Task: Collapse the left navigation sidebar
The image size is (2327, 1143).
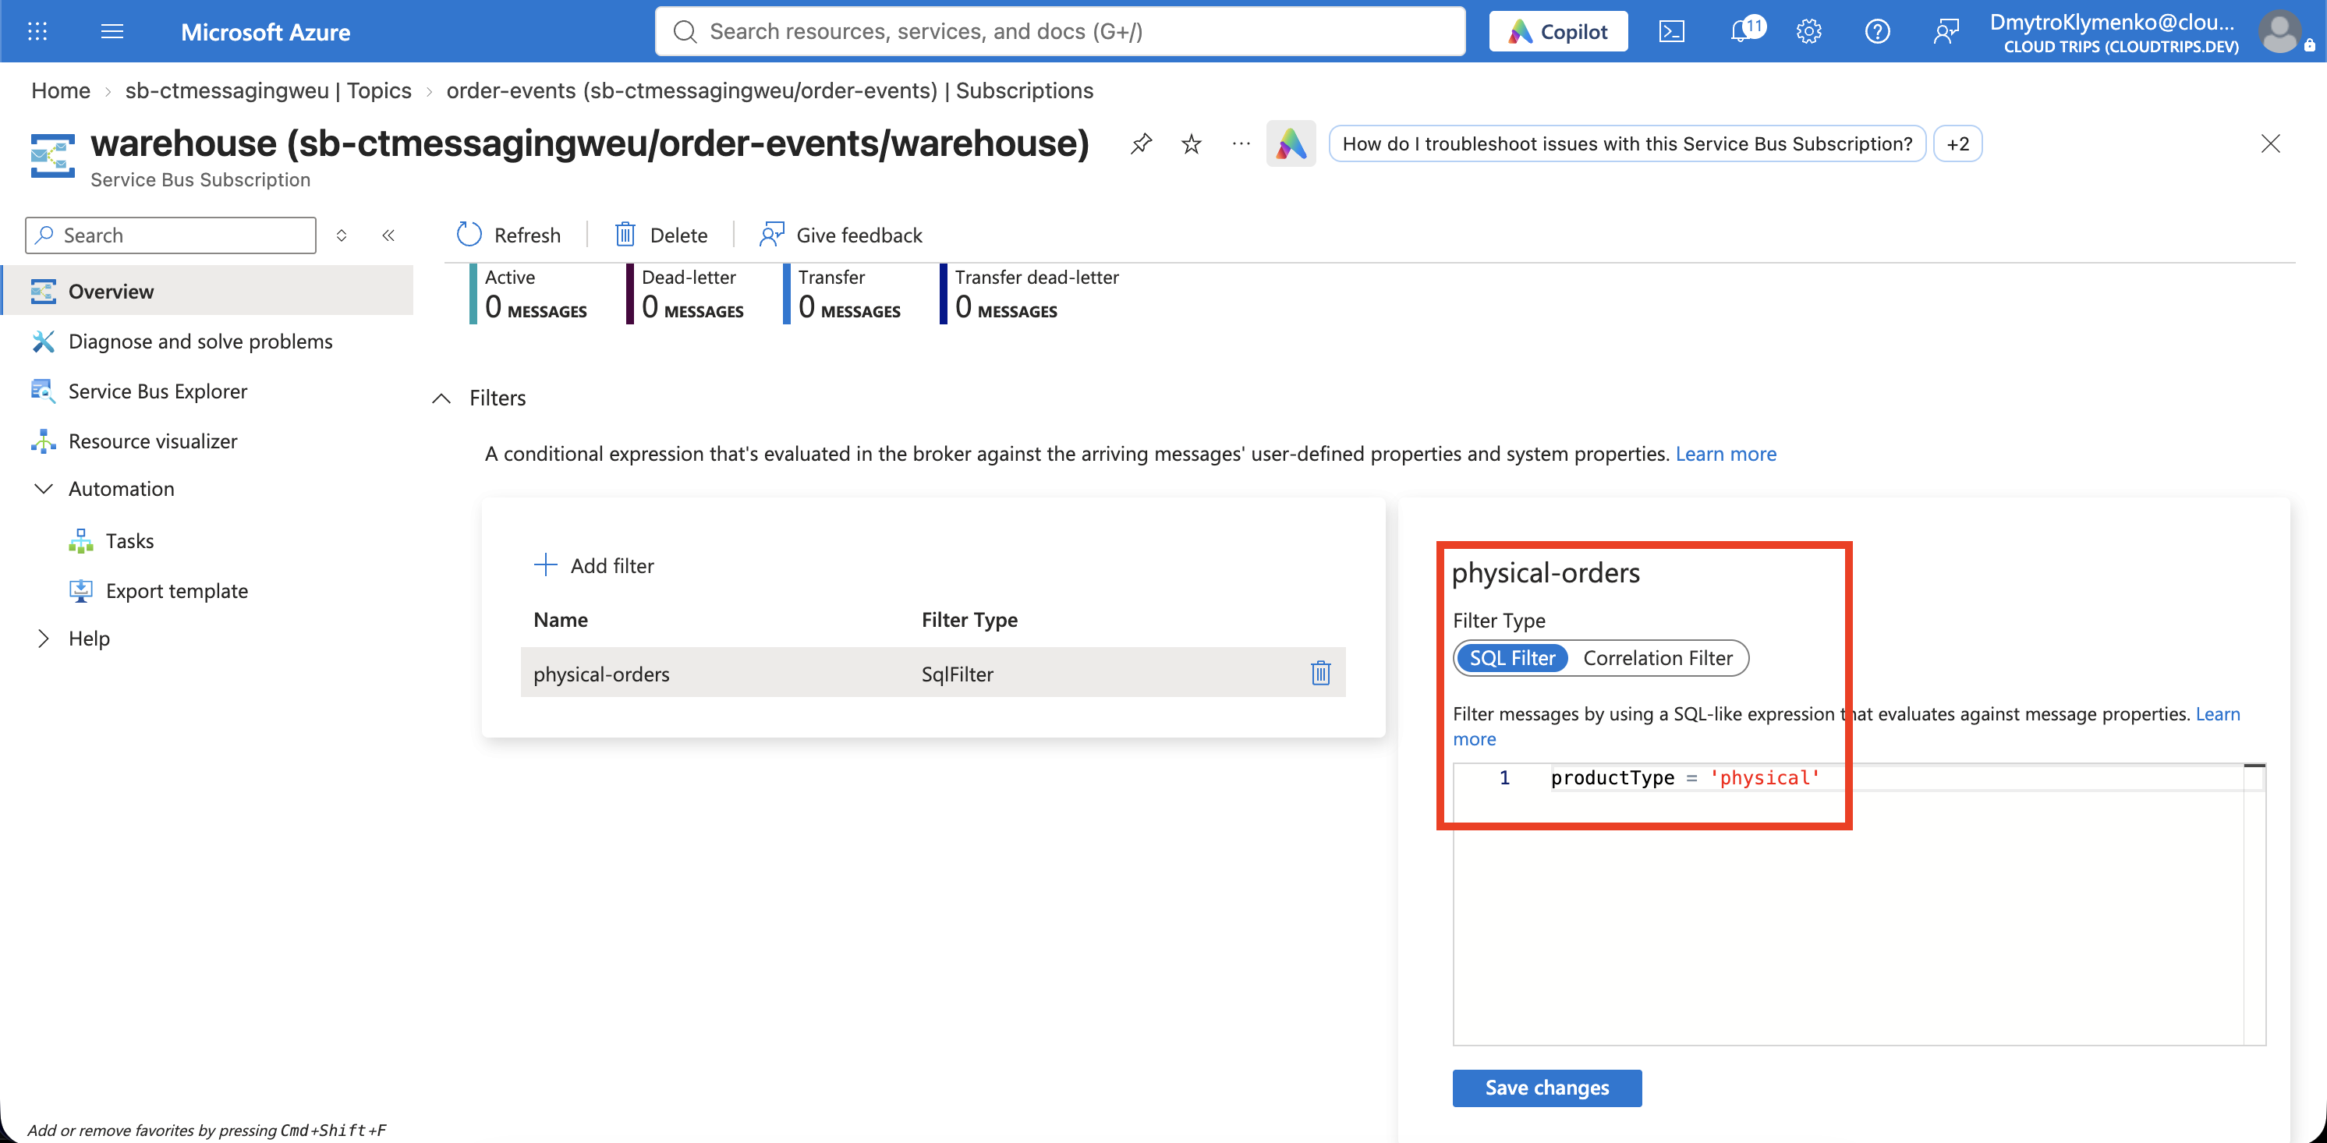Action: (x=388, y=235)
